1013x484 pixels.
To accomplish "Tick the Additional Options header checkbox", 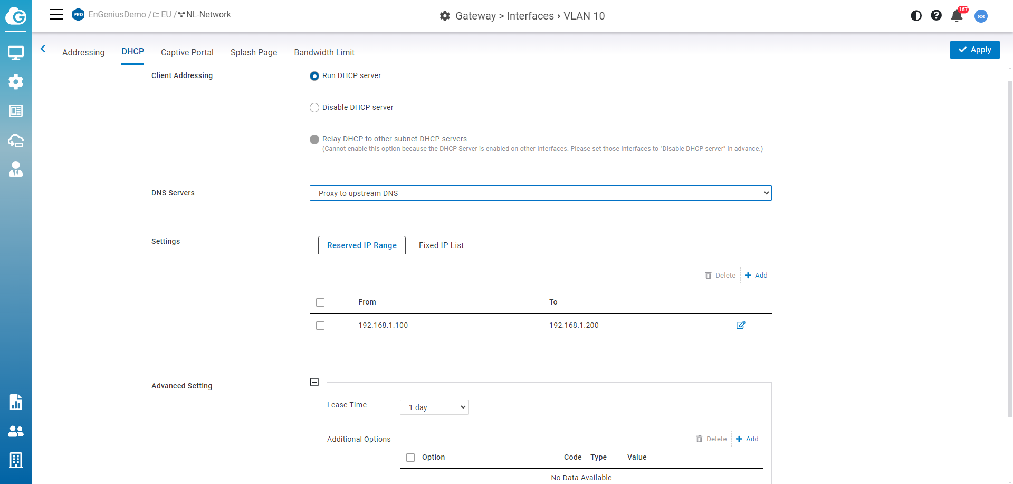I will (x=410, y=458).
